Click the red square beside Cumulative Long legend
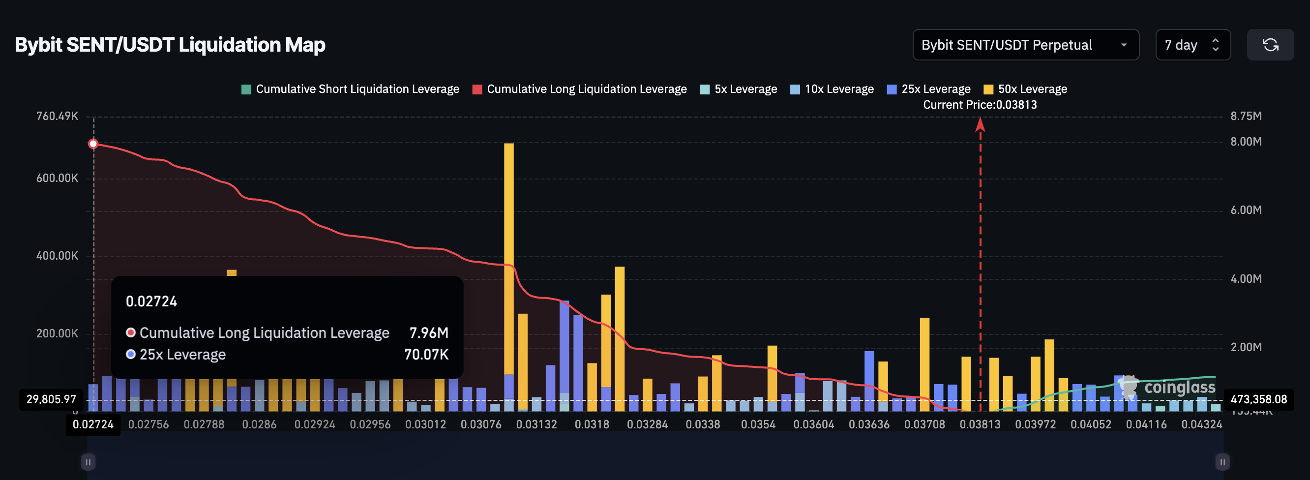 coord(477,89)
